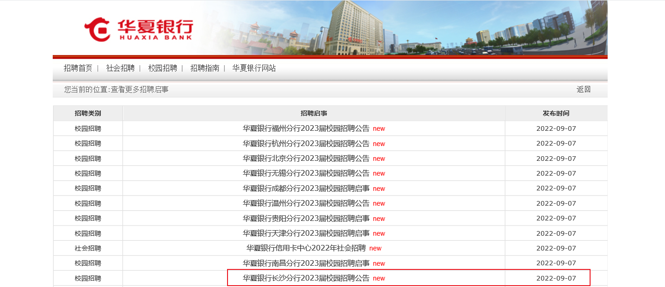
Task: Click date 2022-09-07 in 福州分行 row
Action: point(556,128)
